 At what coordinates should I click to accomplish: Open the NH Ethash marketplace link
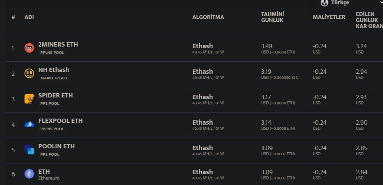(x=54, y=70)
